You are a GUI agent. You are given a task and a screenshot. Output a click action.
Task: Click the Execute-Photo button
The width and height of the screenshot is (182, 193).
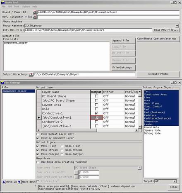click(158, 74)
